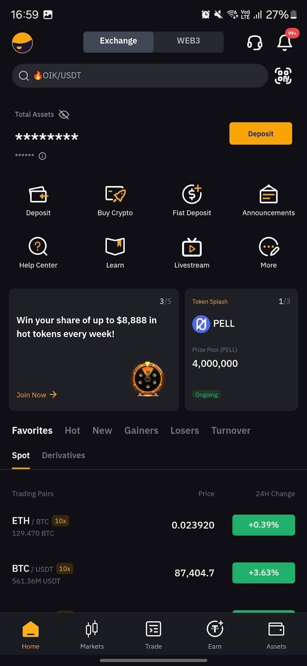Screen dimensions: 307x666
Task: Open notifications bell icon
Action: pos(285,42)
